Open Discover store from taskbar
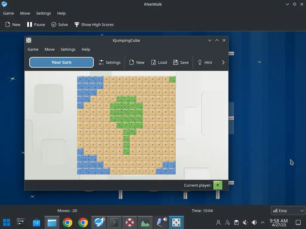 click(36, 222)
